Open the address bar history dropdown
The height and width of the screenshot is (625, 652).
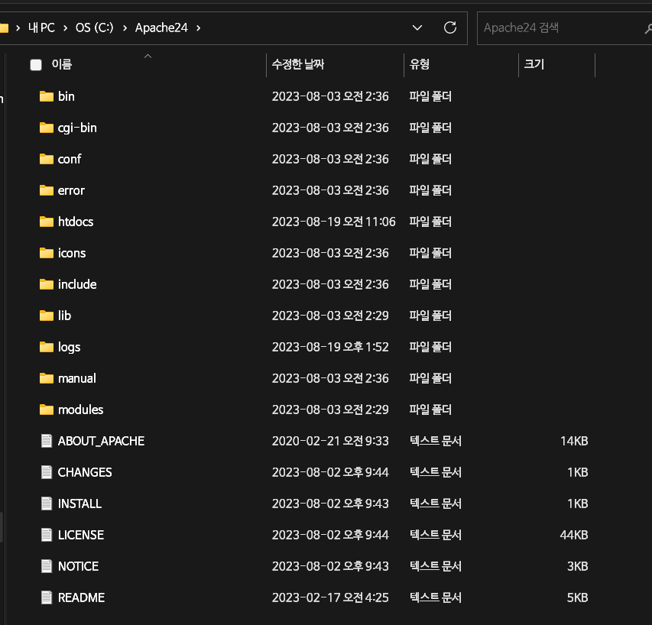(417, 28)
